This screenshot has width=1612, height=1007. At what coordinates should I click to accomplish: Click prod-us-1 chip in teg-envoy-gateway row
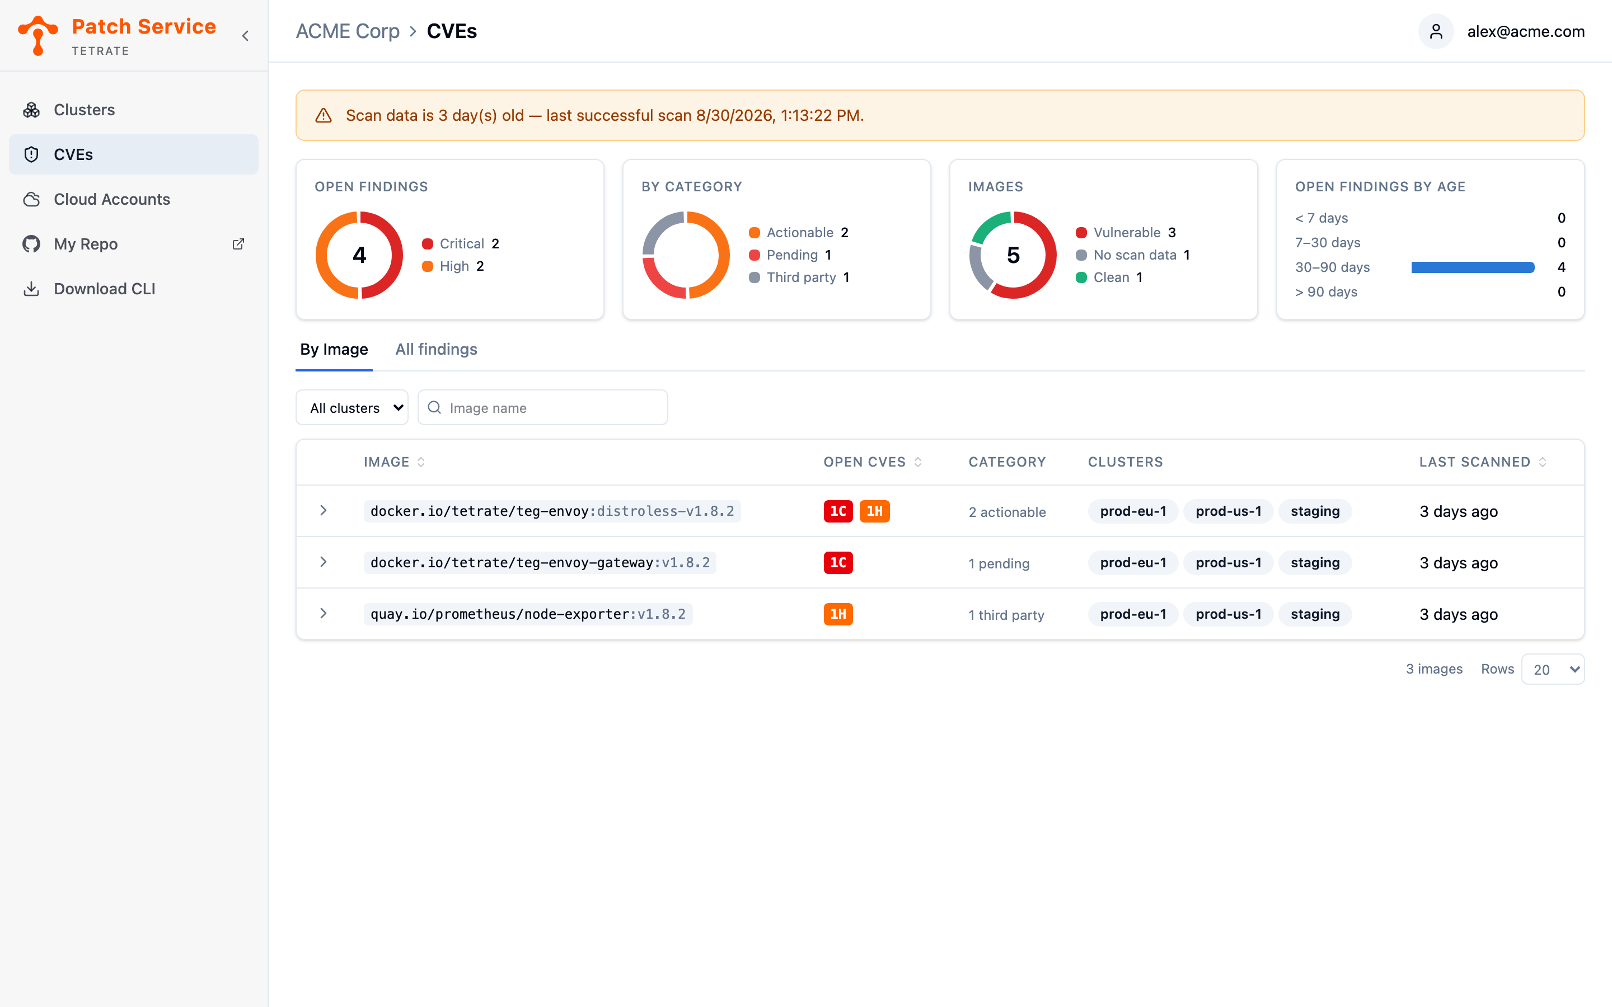click(x=1229, y=563)
